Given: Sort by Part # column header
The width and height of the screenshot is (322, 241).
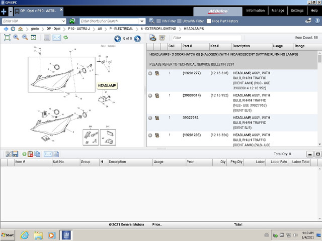Looking at the screenshot, I should 195,46.
